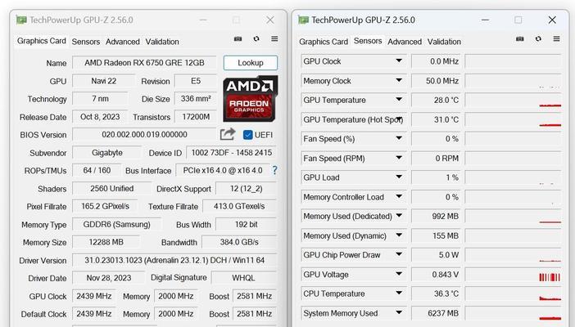The height and width of the screenshot is (327, 575).
Task: Expand the CPU Temperature sensor dropdown
Action: pyautogui.click(x=399, y=293)
